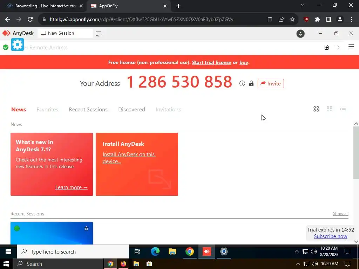Screen dimensions: 359x269
Task: Click the local taskbar Search box
Action: [x=58, y=264]
